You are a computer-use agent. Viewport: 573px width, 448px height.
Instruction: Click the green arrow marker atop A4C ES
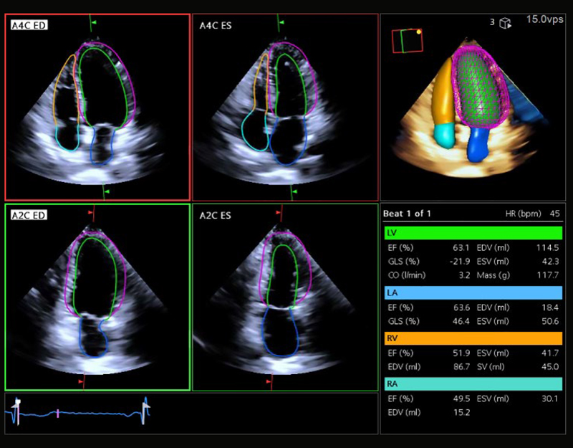click(281, 24)
